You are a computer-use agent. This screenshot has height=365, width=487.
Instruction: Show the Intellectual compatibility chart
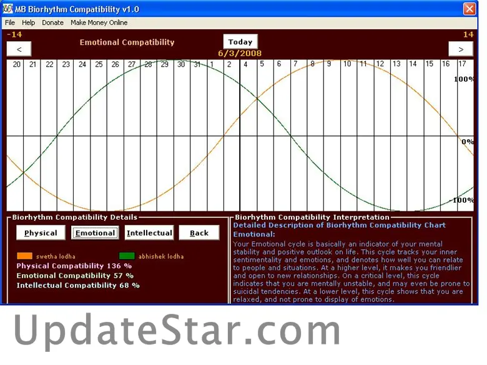click(149, 233)
